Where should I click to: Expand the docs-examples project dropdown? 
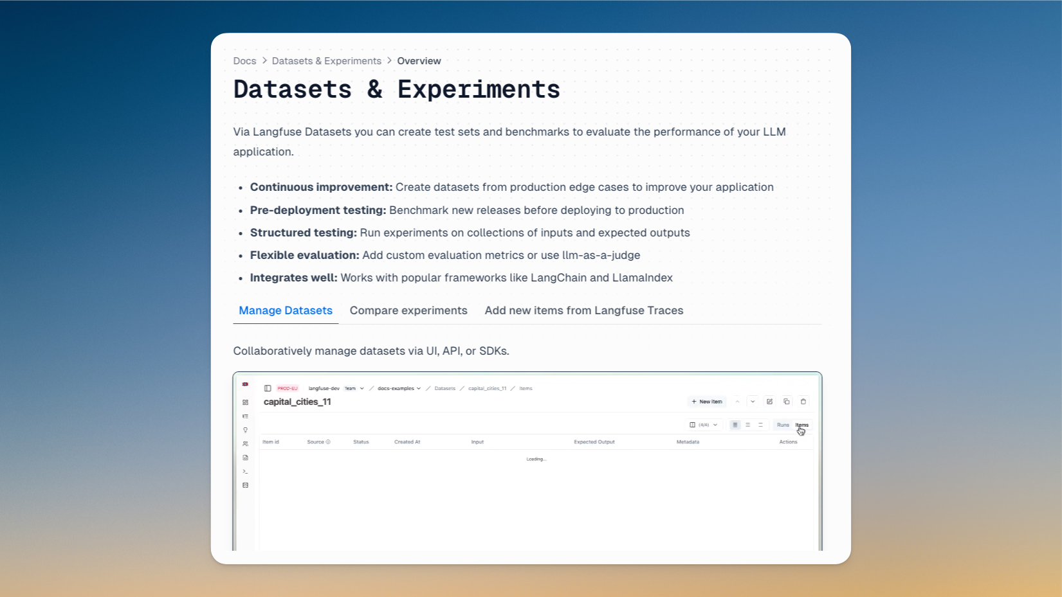[399, 388]
